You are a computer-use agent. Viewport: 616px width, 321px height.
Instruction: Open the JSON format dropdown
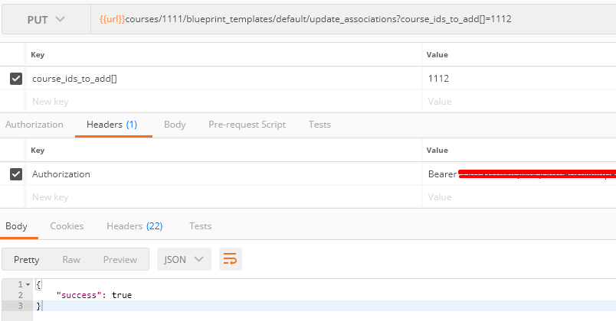[184, 259]
